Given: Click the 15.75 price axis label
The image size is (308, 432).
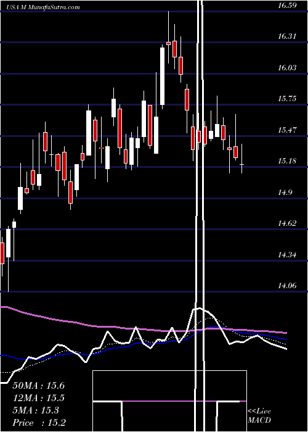Looking at the screenshot, I should [x=287, y=99].
